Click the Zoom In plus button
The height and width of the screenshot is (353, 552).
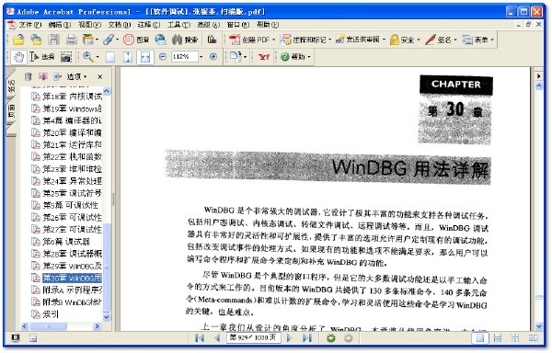[213, 56]
